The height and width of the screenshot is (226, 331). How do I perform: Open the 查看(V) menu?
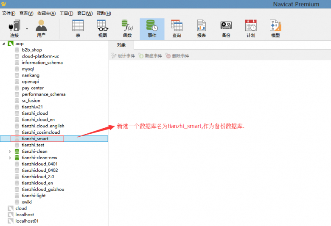tap(26, 13)
